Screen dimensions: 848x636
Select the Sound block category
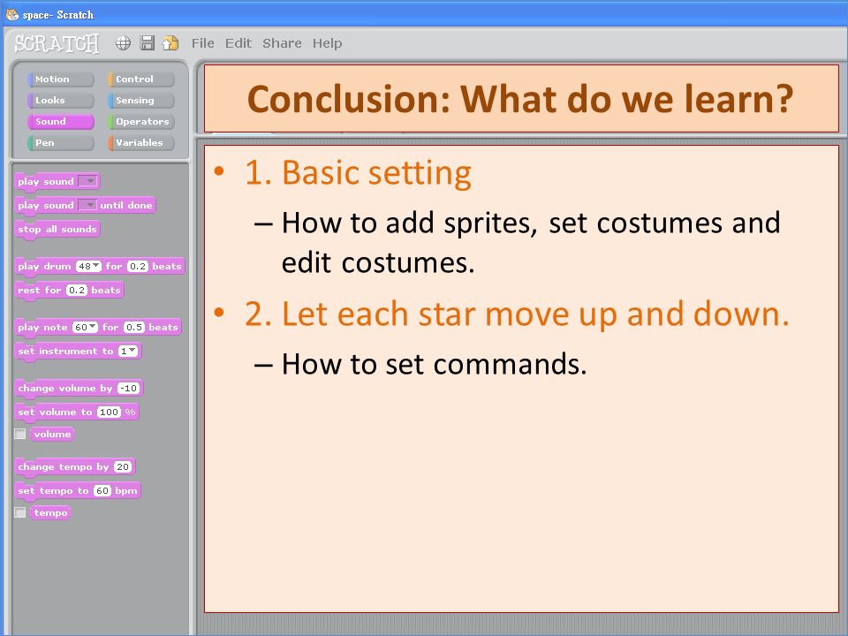coord(61,122)
